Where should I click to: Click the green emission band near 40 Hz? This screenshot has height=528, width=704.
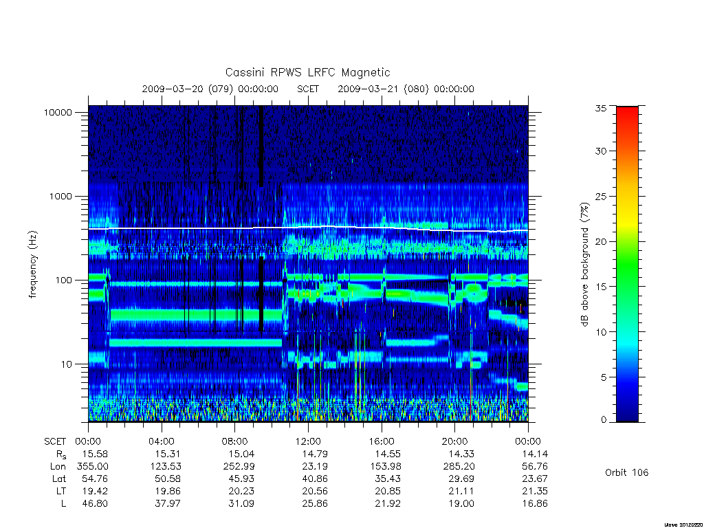pyautogui.click(x=196, y=315)
